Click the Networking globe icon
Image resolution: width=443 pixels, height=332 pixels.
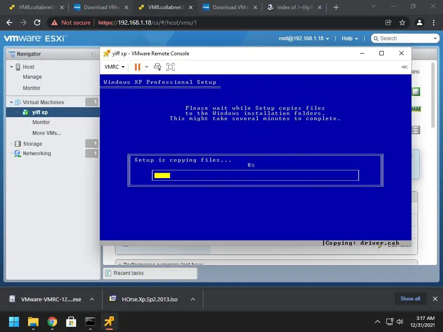point(17,153)
